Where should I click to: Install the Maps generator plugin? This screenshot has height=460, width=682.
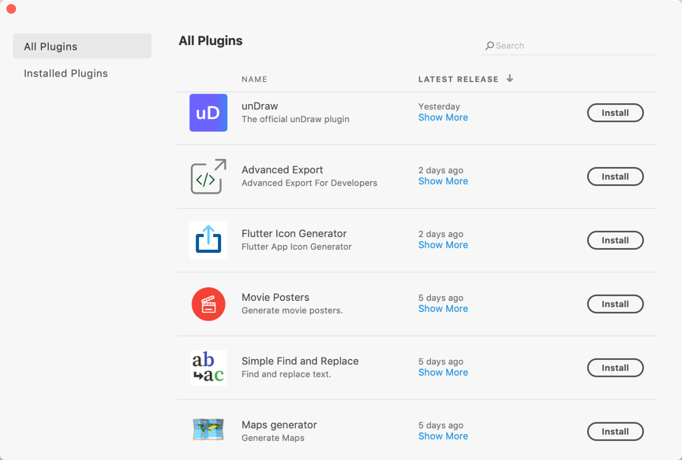(615, 432)
